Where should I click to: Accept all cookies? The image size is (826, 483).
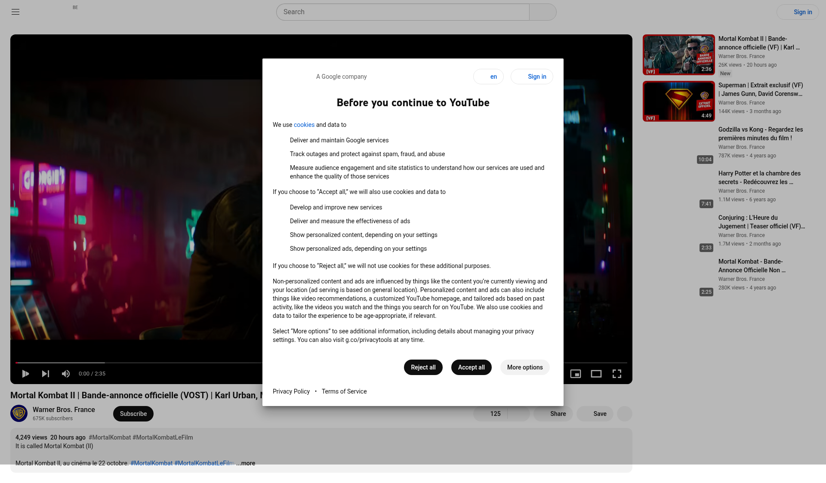[472, 367]
